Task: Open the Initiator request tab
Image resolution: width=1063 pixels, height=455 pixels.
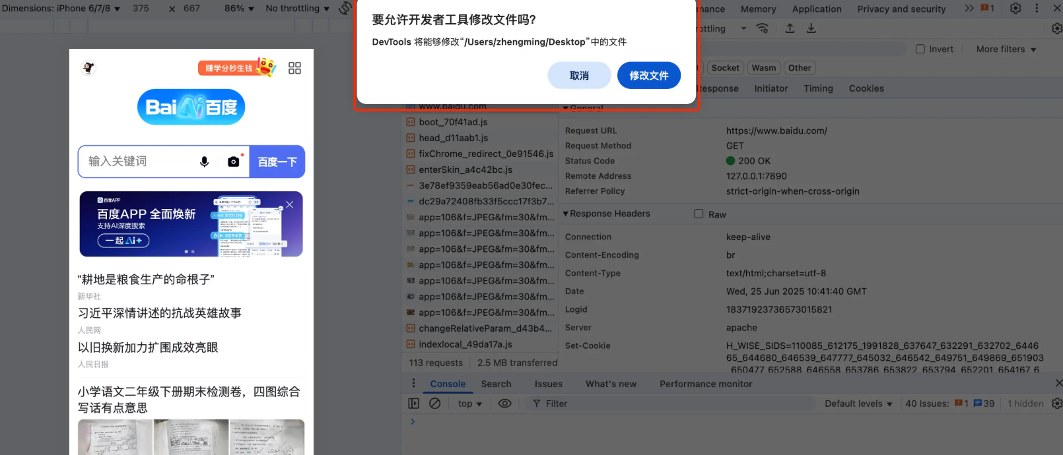Action: [x=771, y=88]
